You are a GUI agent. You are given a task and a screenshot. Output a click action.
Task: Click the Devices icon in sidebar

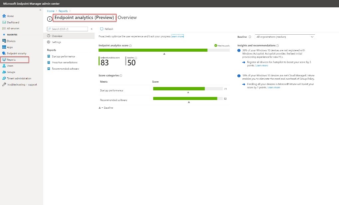tap(4, 41)
